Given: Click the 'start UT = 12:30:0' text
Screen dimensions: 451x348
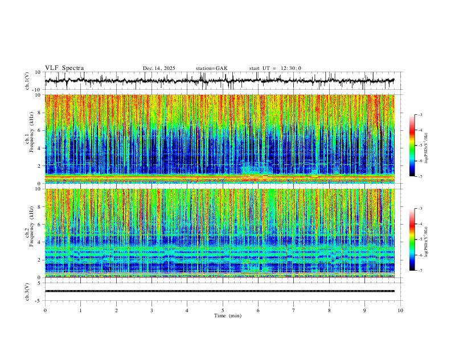Looking at the screenshot, I should coord(275,68).
